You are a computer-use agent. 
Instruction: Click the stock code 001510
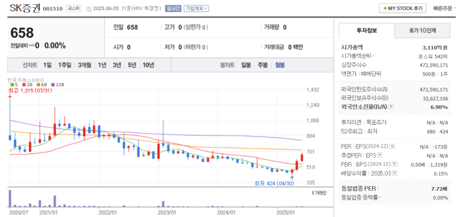pos(53,9)
